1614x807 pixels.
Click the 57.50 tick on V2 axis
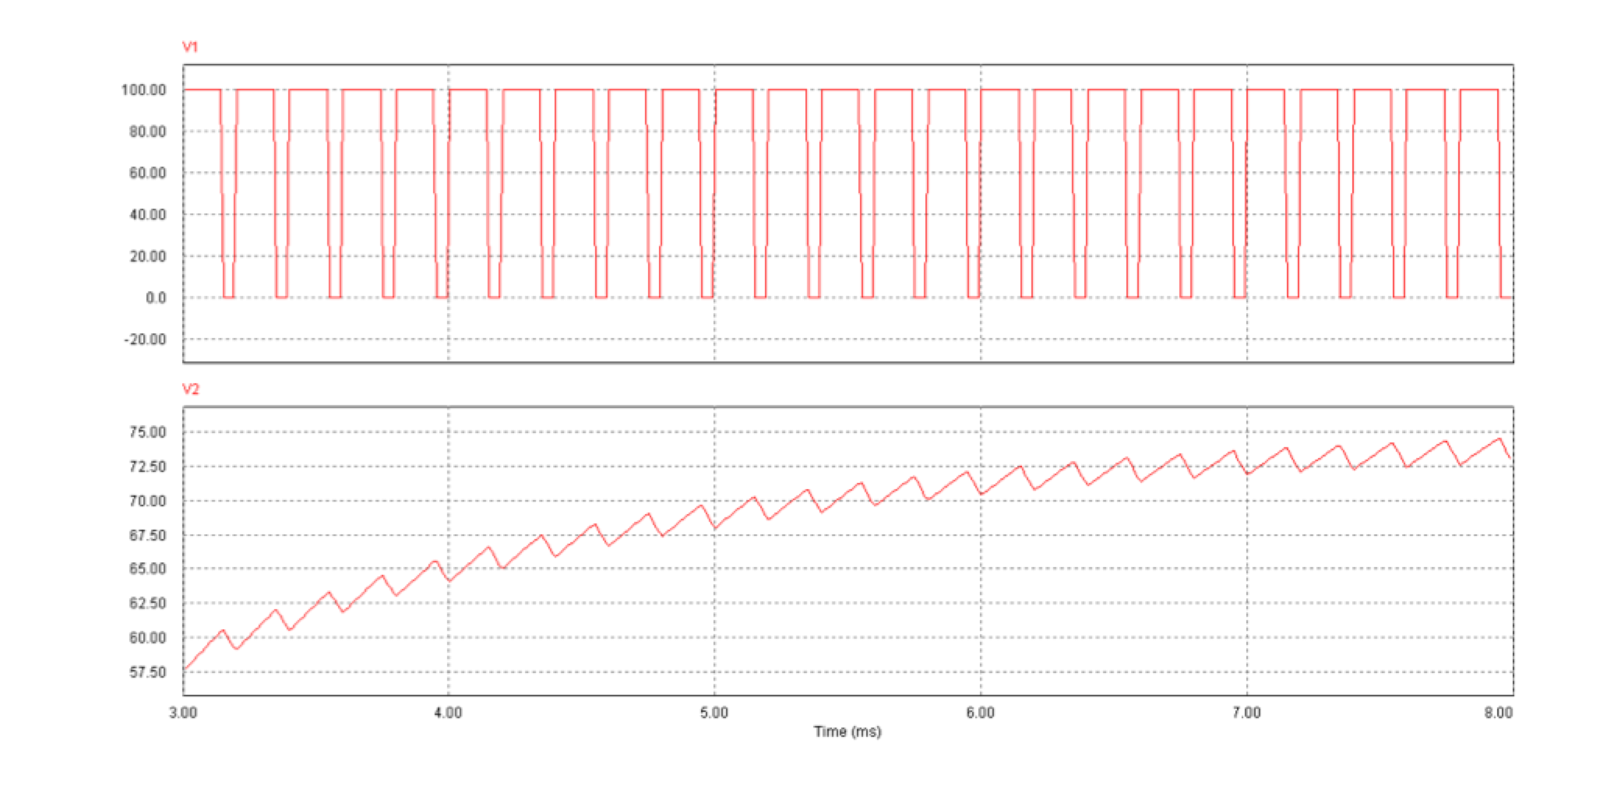click(x=147, y=672)
